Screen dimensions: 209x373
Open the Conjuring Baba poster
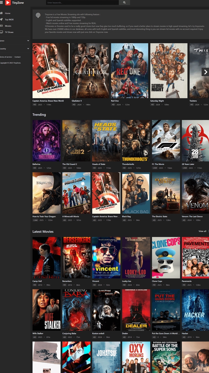76,310
